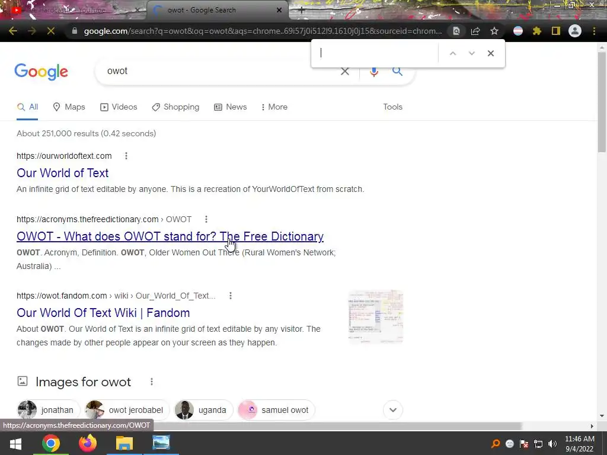Open options for owot.fandom.com result
Screen dimensions: 607x455
coord(231,296)
